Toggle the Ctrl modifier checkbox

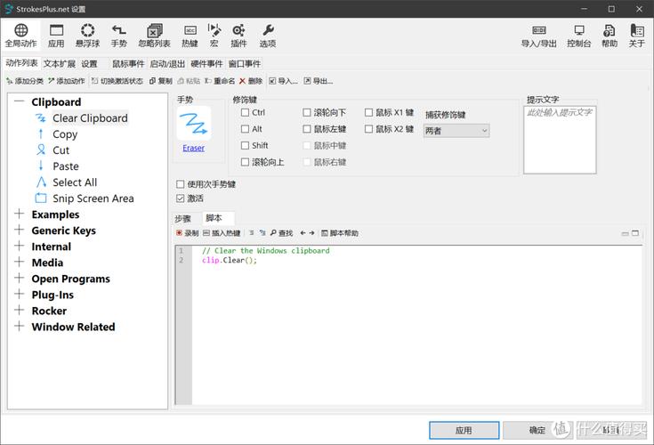pyautogui.click(x=246, y=113)
